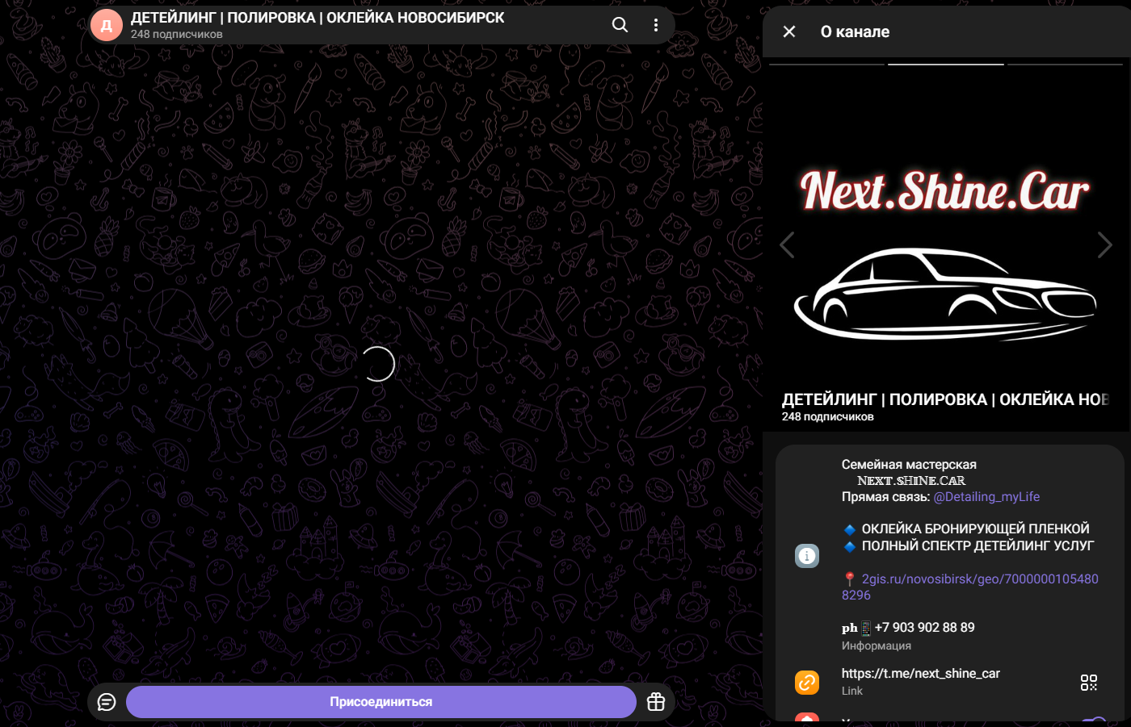Open the three-dot more options menu
1131x727 pixels.
(x=656, y=25)
